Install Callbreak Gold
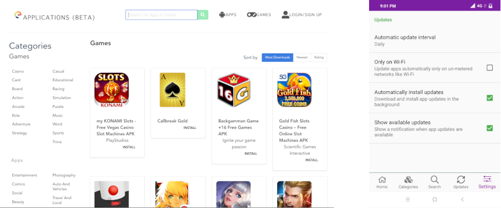501x208 pixels. coord(190,127)
